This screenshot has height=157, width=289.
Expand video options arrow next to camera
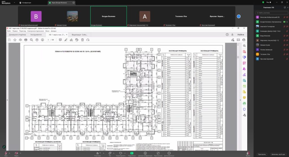20,153
